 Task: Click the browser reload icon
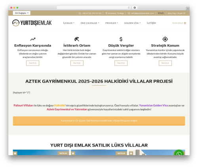coord(129,8)
